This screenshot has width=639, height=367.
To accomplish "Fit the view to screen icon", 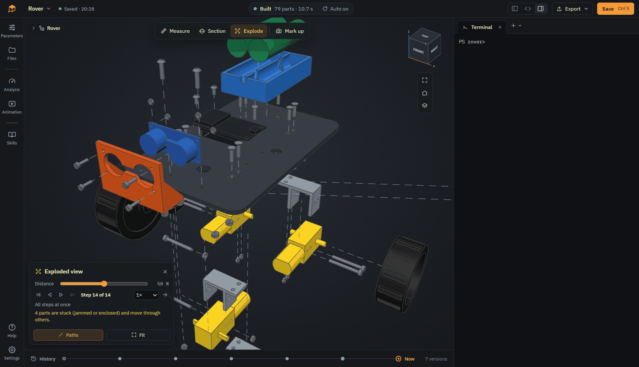I will [425, 80].
